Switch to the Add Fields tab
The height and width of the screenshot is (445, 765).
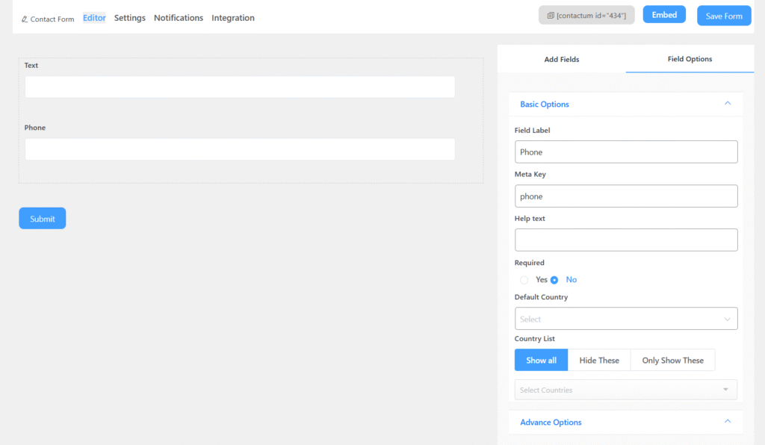[562, 59]
